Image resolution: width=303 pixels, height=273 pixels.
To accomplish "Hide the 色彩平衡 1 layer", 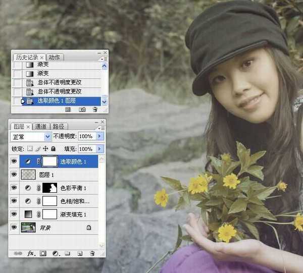I will 14,188.
